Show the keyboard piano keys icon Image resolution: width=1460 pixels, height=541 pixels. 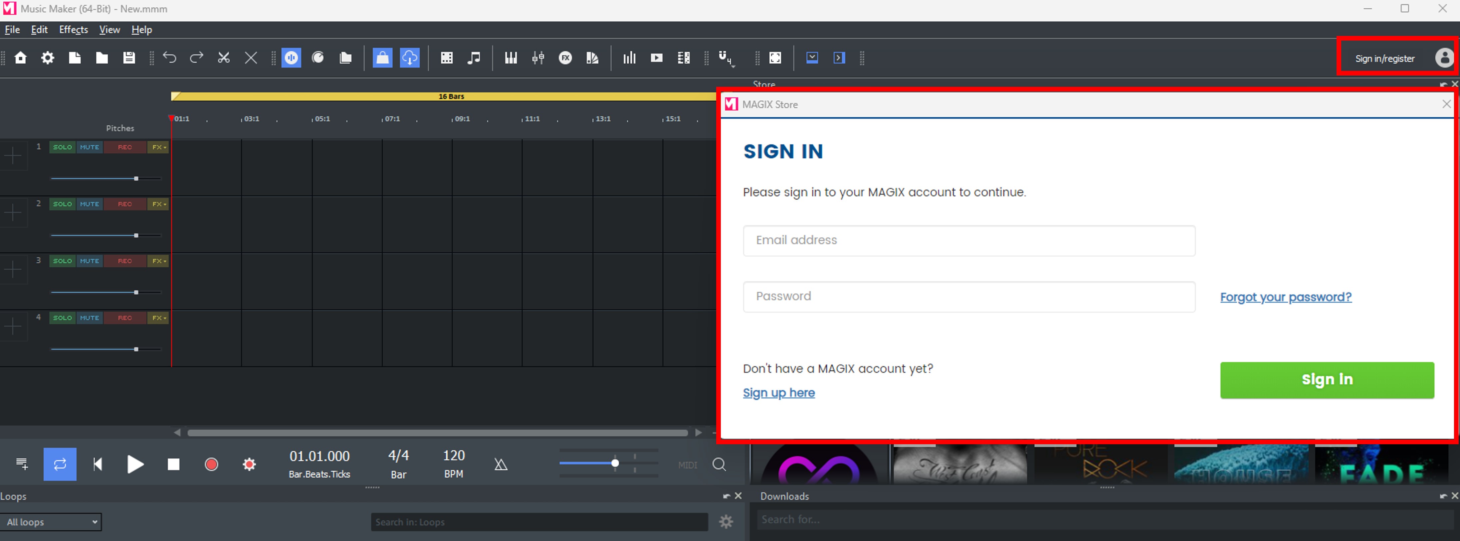511,58
